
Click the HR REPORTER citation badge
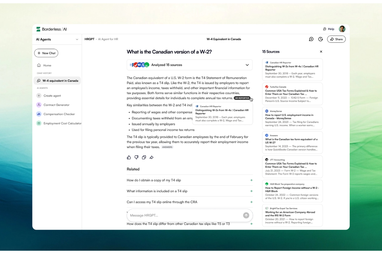pyautogui.click(x=242, y=98)
